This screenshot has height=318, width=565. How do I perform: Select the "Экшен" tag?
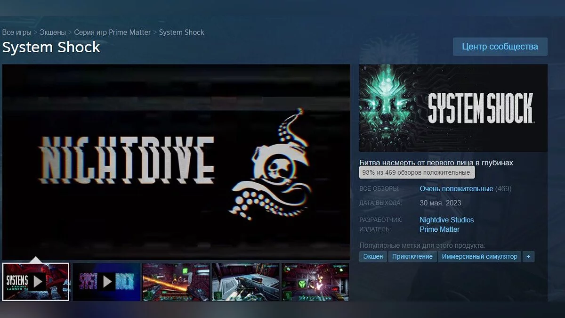coord(373,256)
